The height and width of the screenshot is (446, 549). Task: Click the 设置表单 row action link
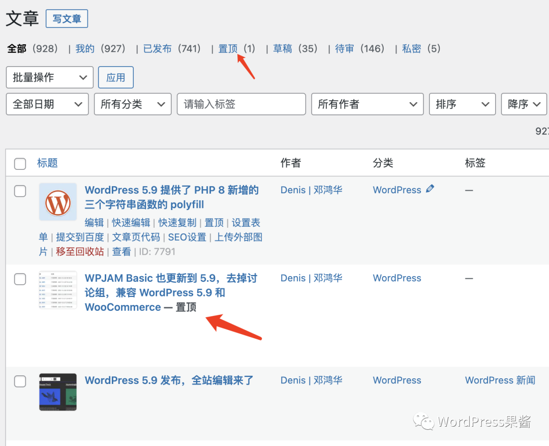(x=246, y=223)
